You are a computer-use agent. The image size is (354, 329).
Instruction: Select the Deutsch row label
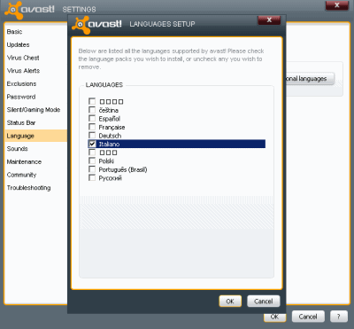coord(110,136)
